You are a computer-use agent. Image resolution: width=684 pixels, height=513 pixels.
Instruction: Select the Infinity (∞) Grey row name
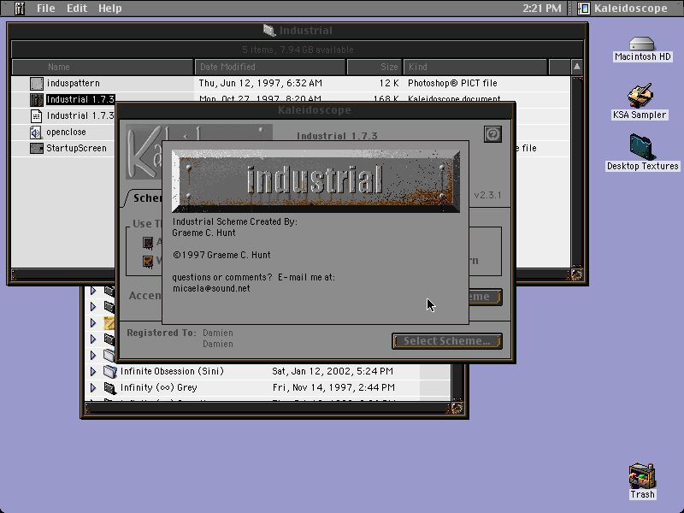(159, 387)
